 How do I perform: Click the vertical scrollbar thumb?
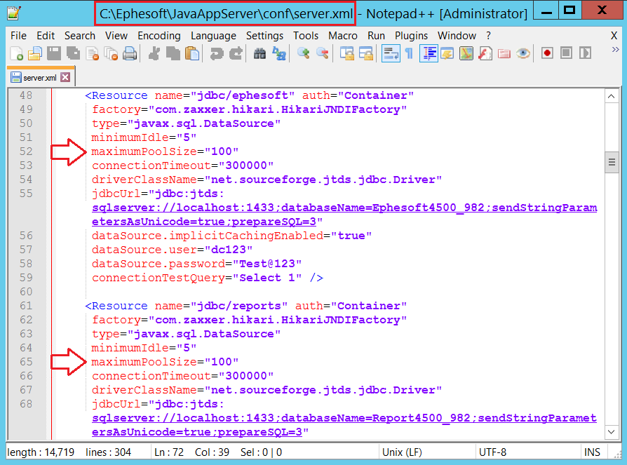coord(612,162)
